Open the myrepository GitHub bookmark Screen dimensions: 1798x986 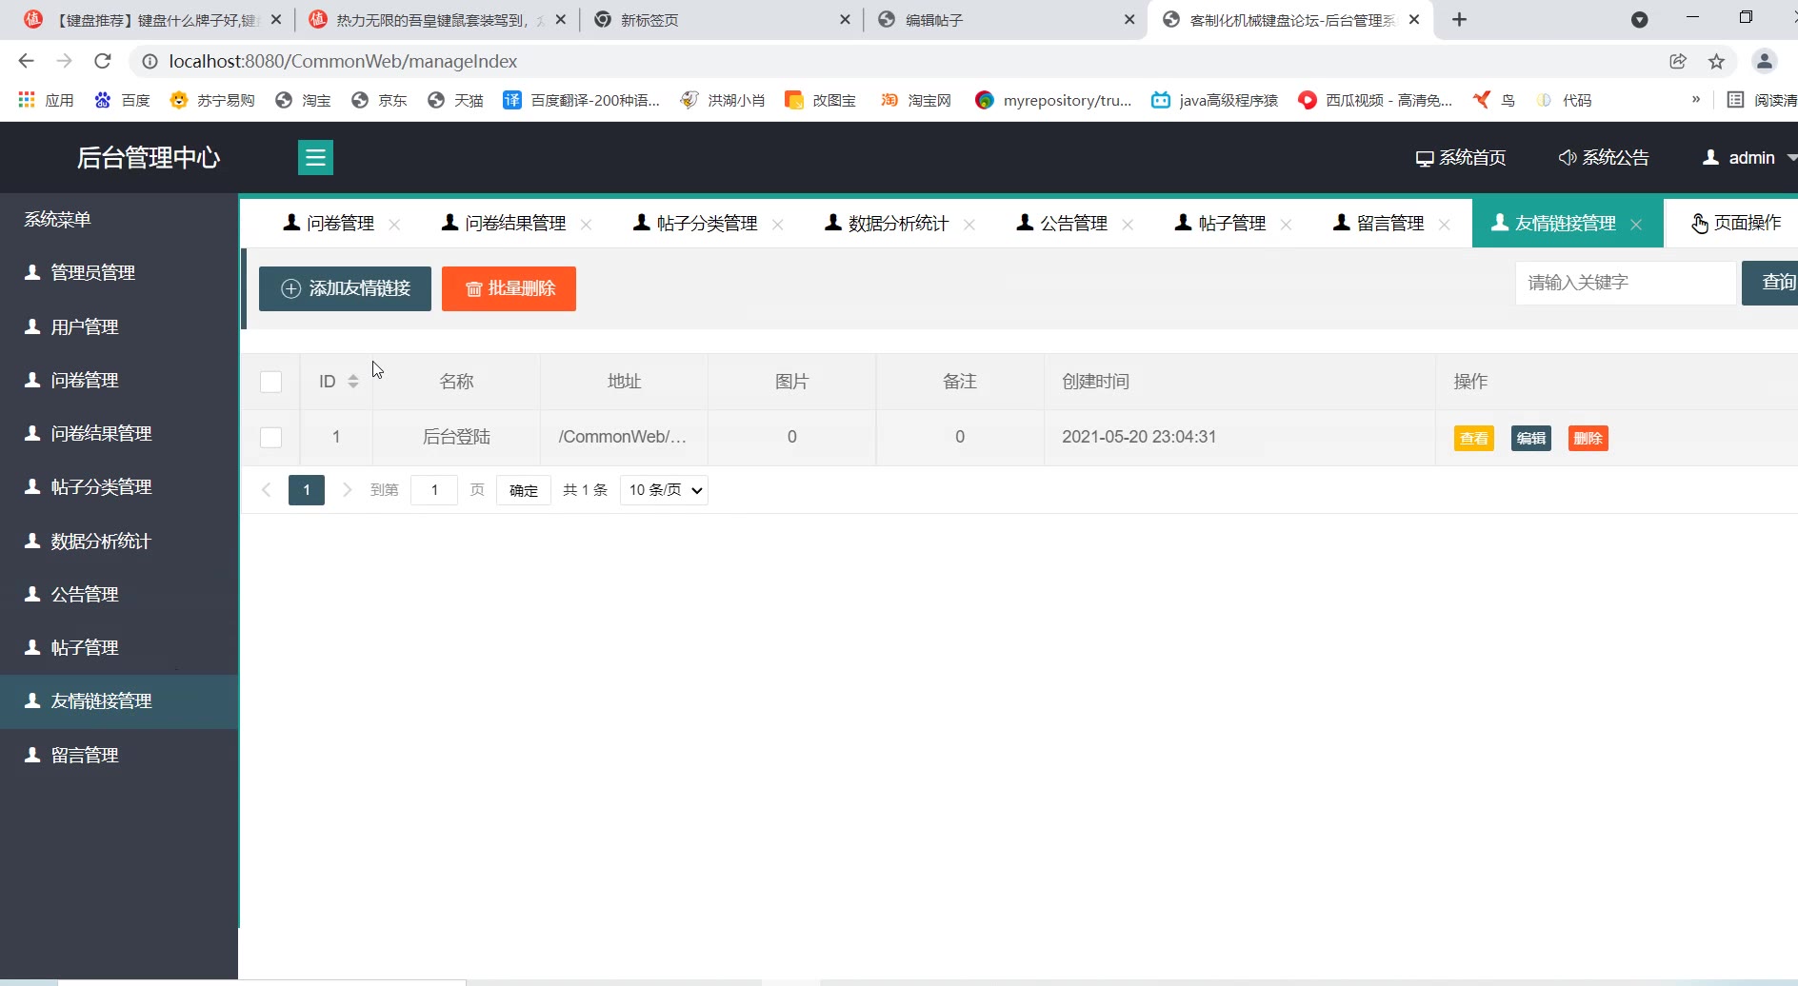click(1054, 100)
